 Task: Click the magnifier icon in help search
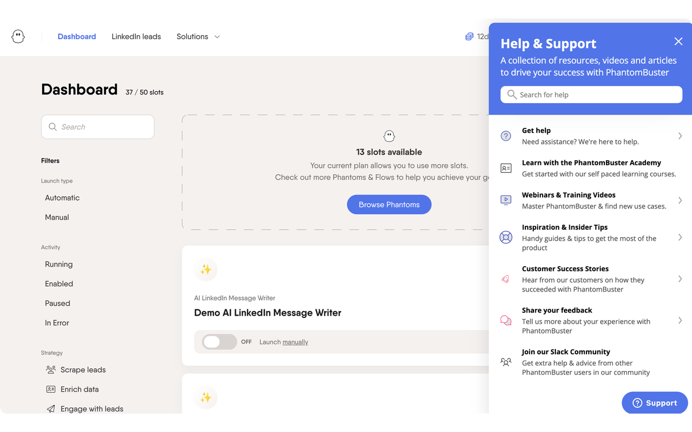point(512,94)
